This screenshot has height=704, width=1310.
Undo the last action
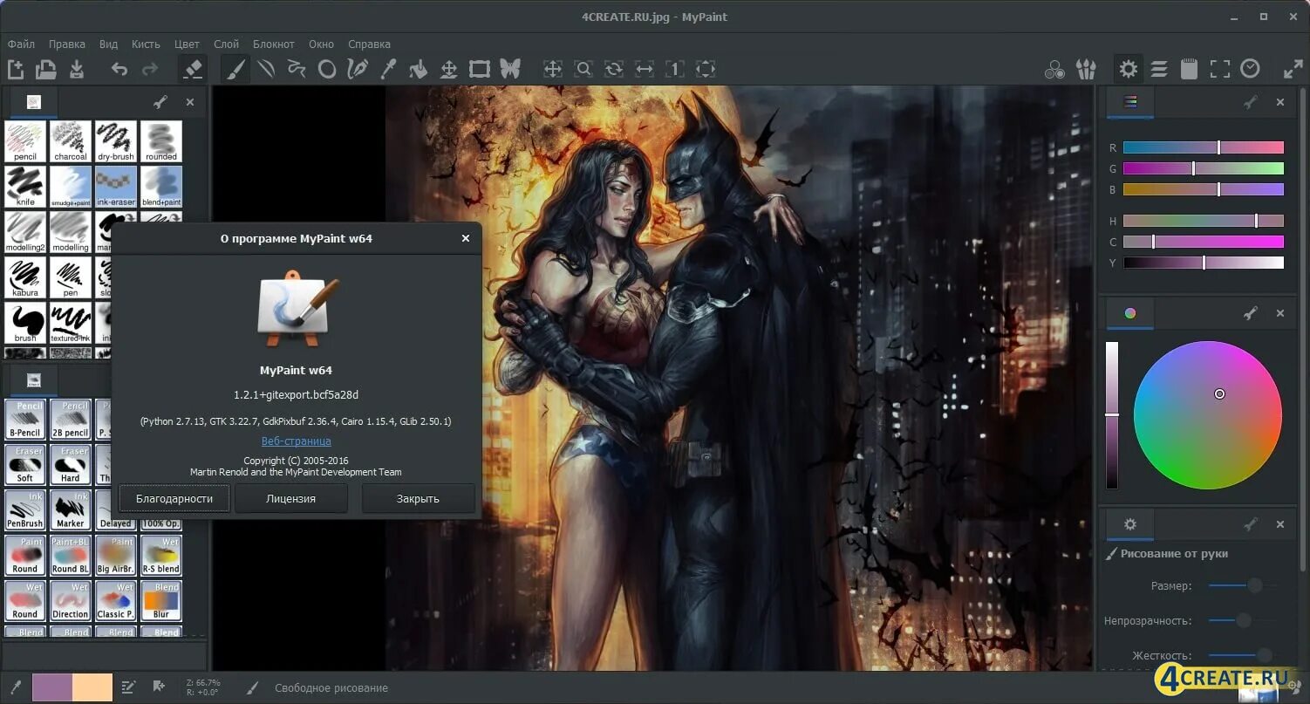coord(119,69)
